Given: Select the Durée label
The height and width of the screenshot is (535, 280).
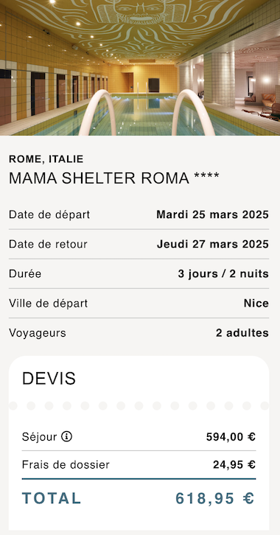Looking at the screenshot, I should pyautogui.click(x=25, y=273).
